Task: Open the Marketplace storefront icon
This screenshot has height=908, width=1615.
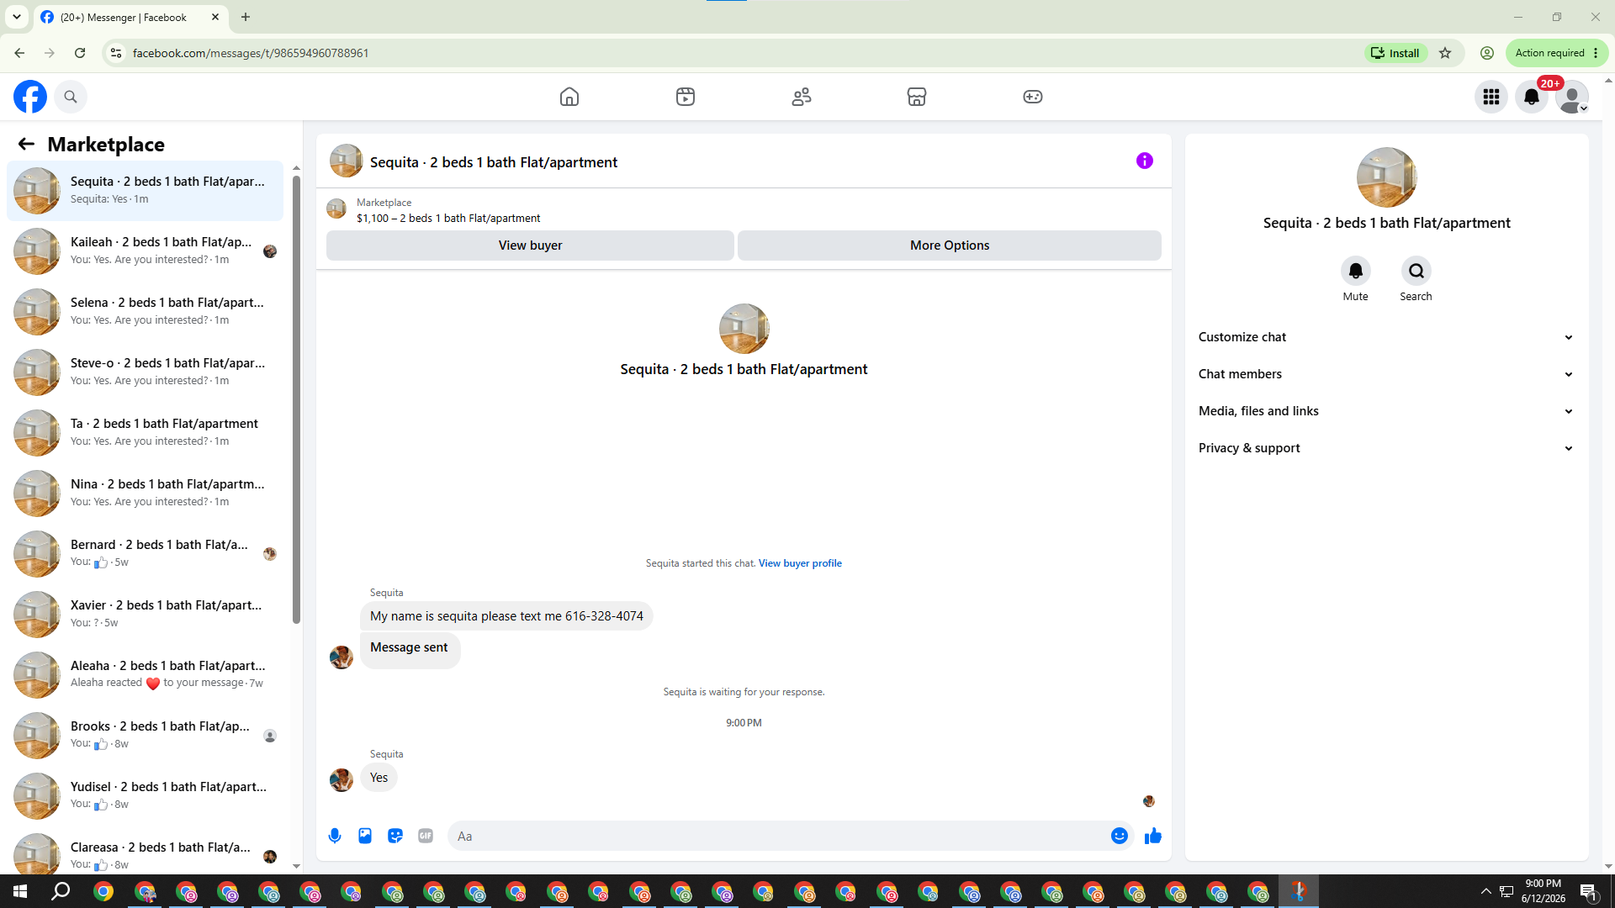Action: [917, 97]
